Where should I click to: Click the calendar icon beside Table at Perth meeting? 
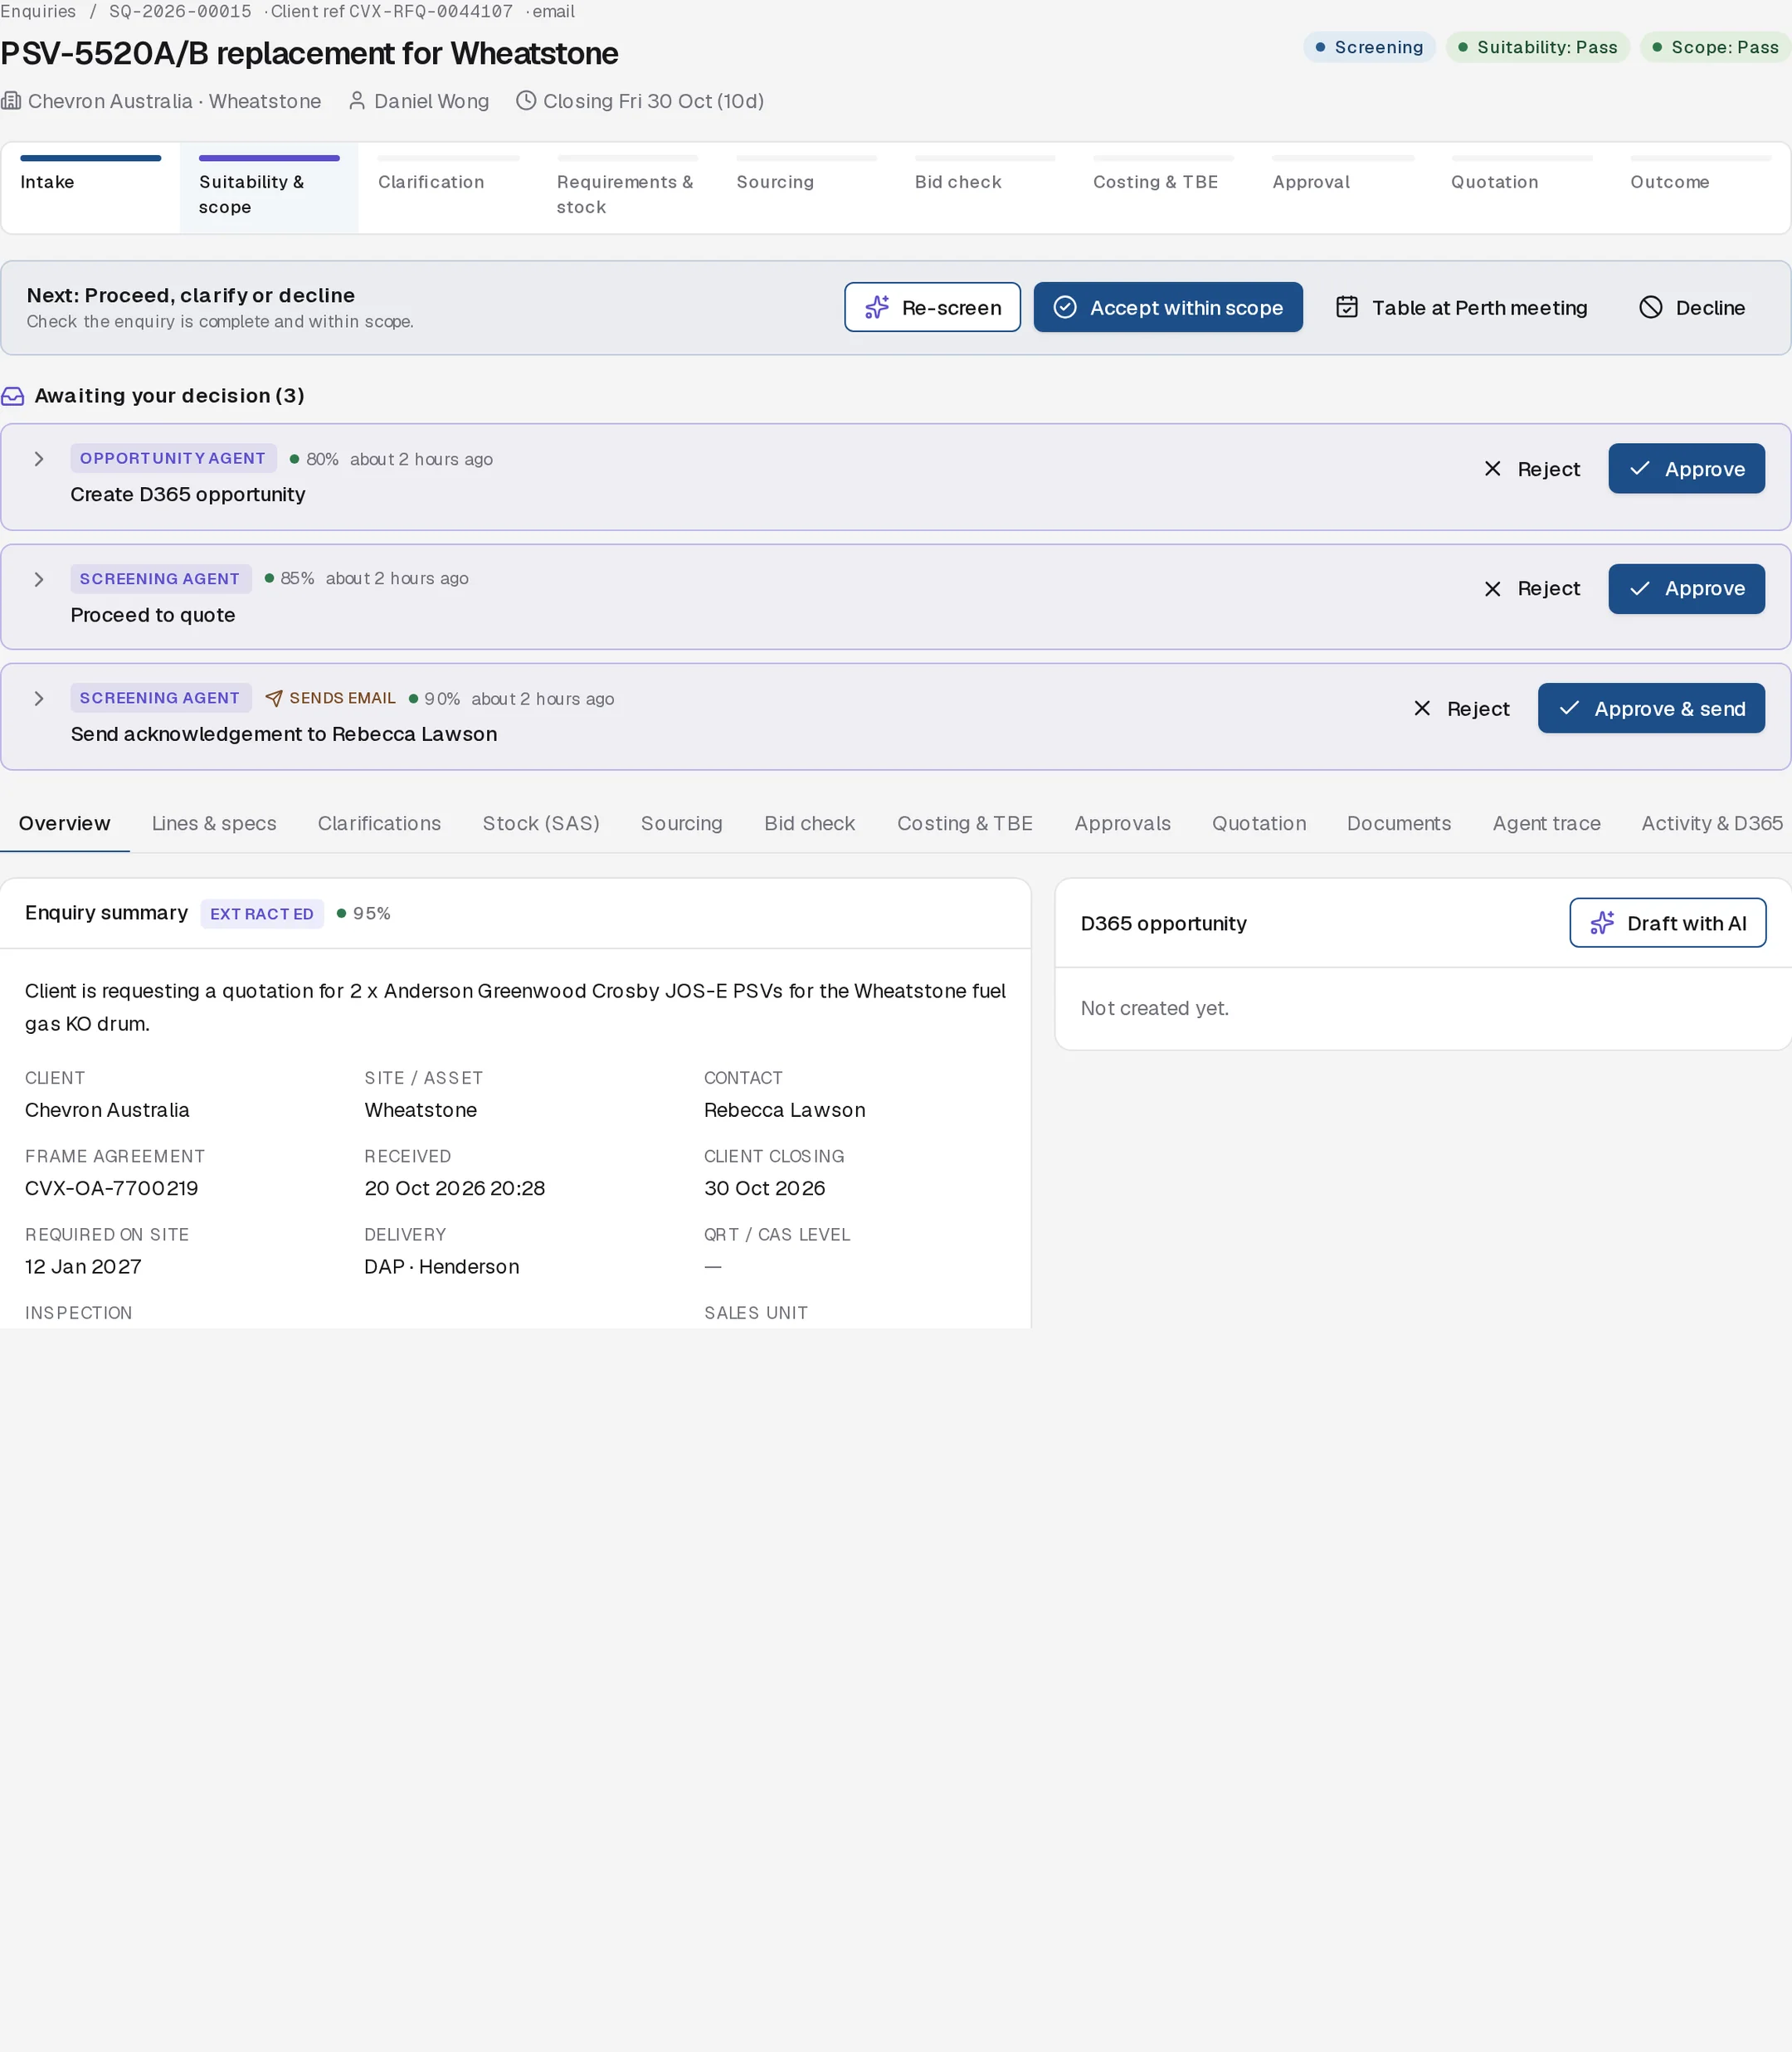click(1347, 307)
